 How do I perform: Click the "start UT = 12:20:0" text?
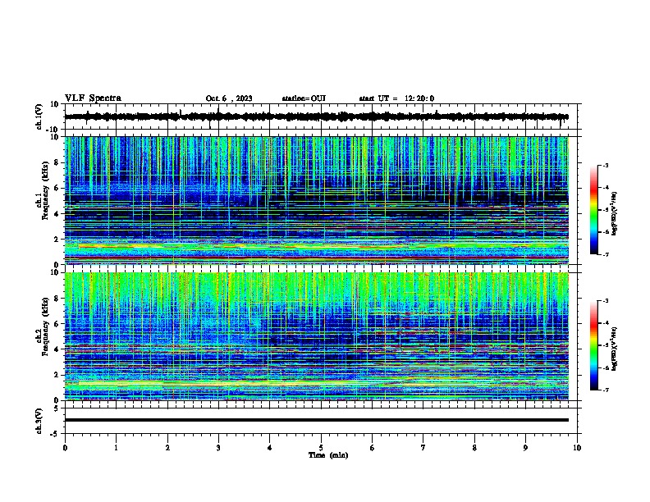click(x=396, y=98)
